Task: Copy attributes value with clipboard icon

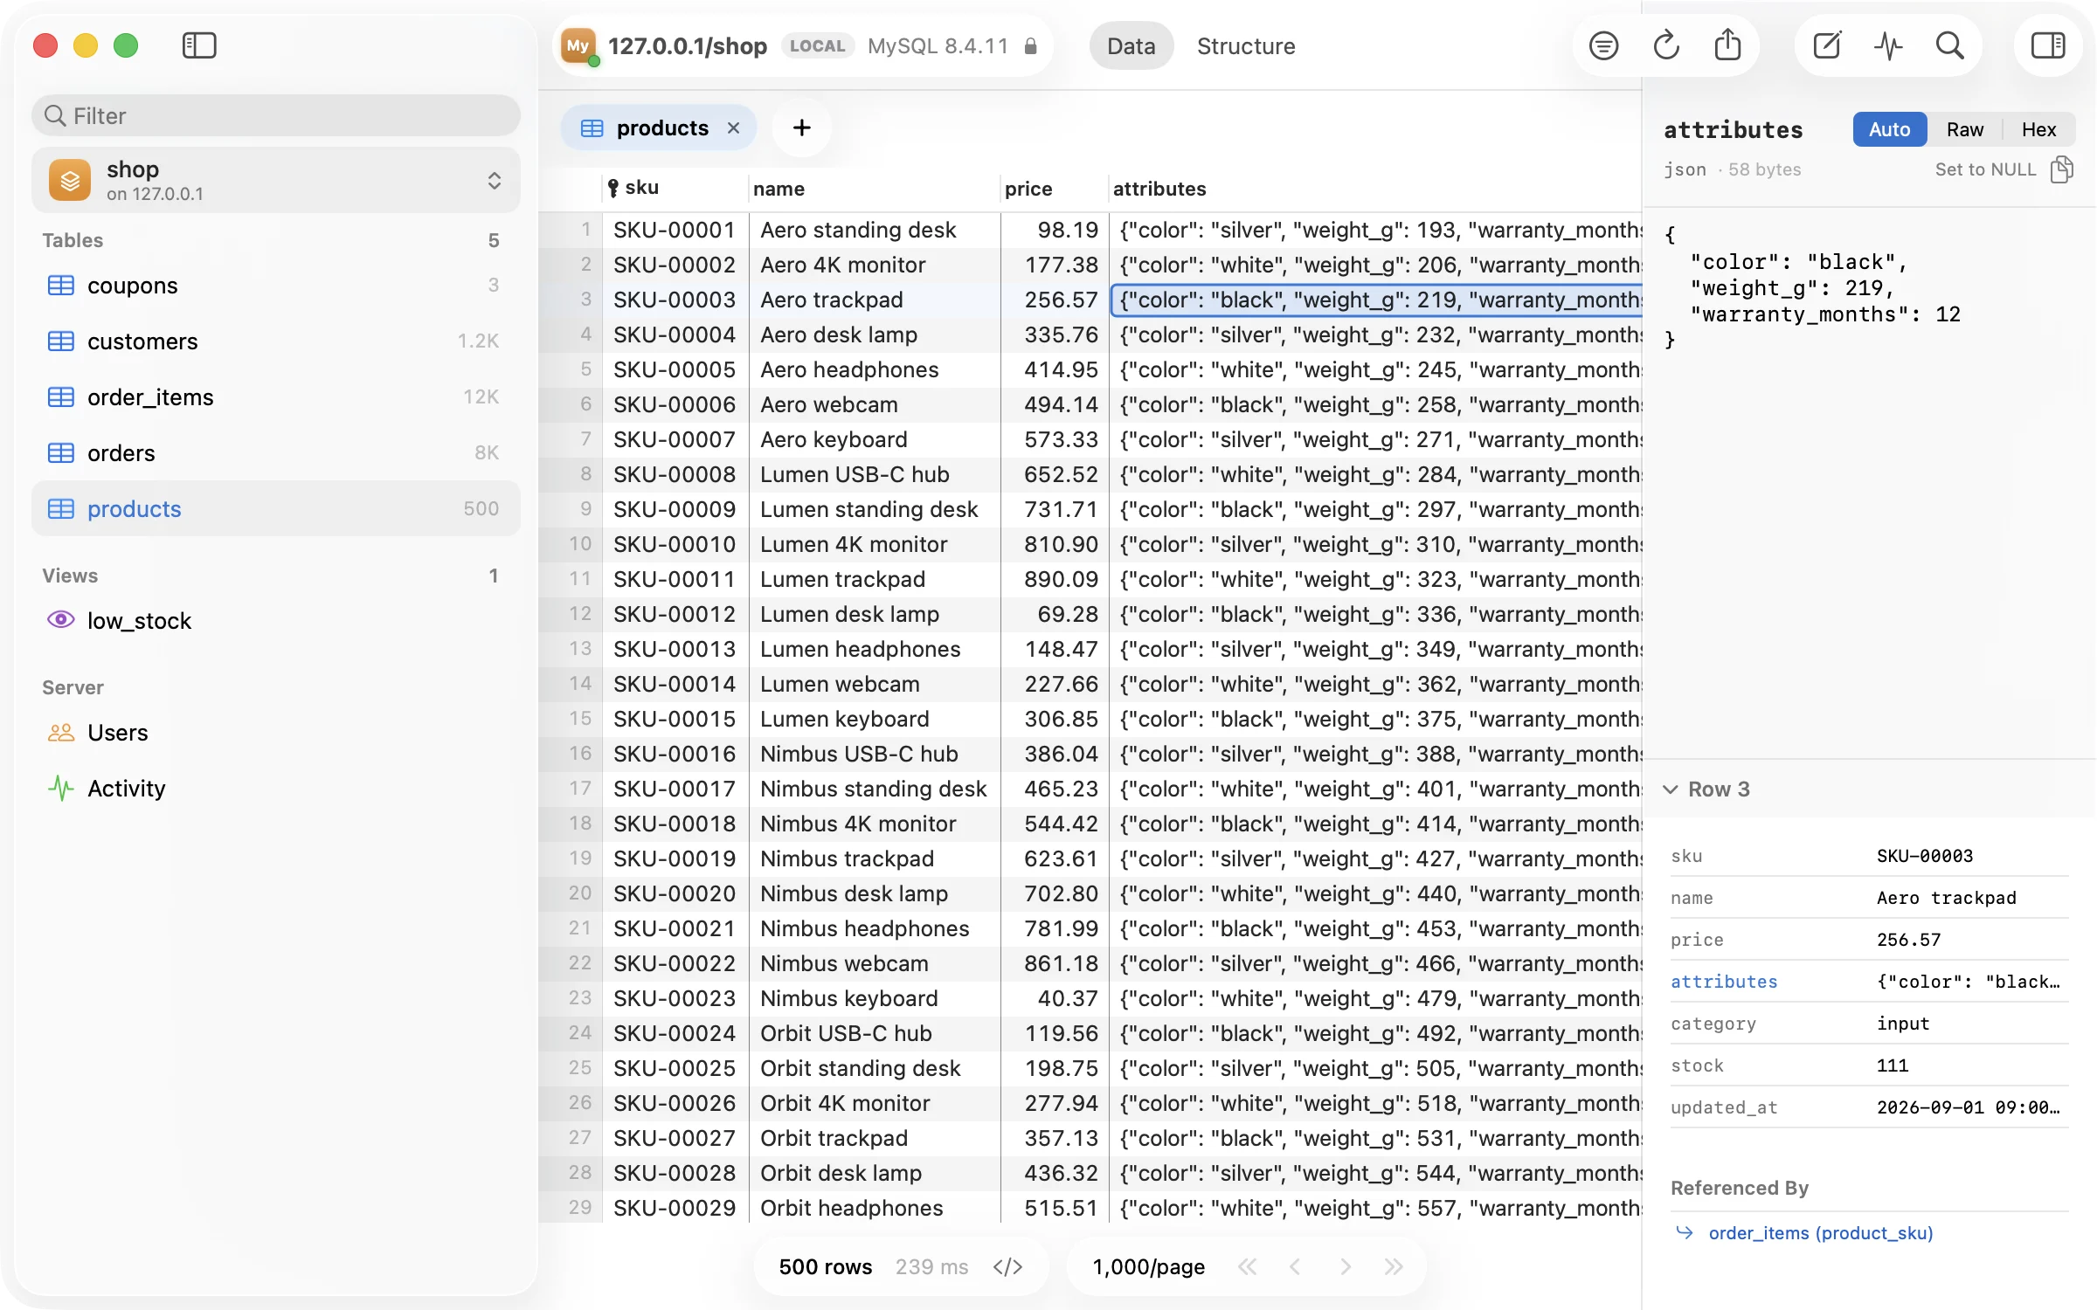Action: (2061, 169)
